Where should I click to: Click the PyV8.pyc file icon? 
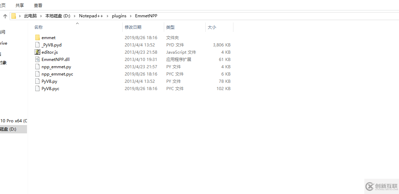click(37, 89)
